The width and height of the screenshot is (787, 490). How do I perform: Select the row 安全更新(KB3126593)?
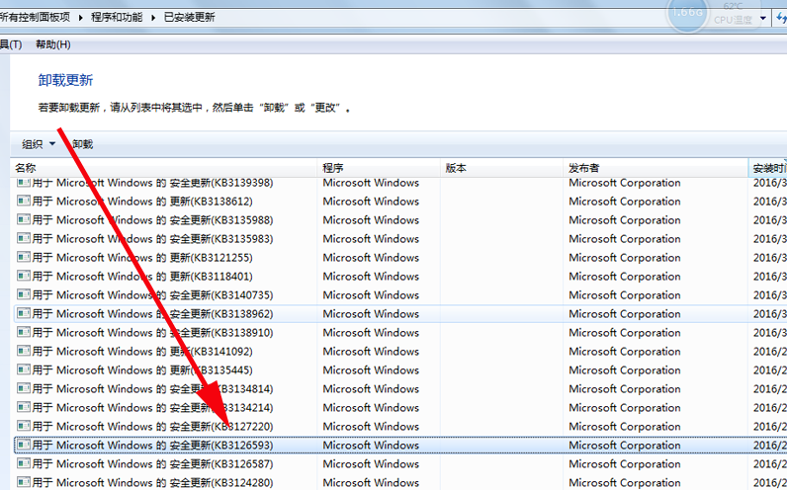pos(400,445)
